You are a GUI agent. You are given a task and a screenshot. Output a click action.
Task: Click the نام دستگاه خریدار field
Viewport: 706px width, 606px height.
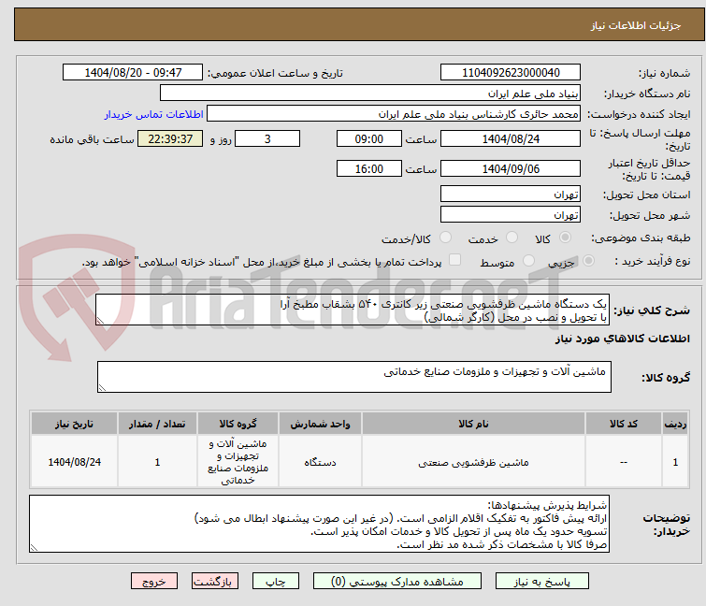click(370, 94)
